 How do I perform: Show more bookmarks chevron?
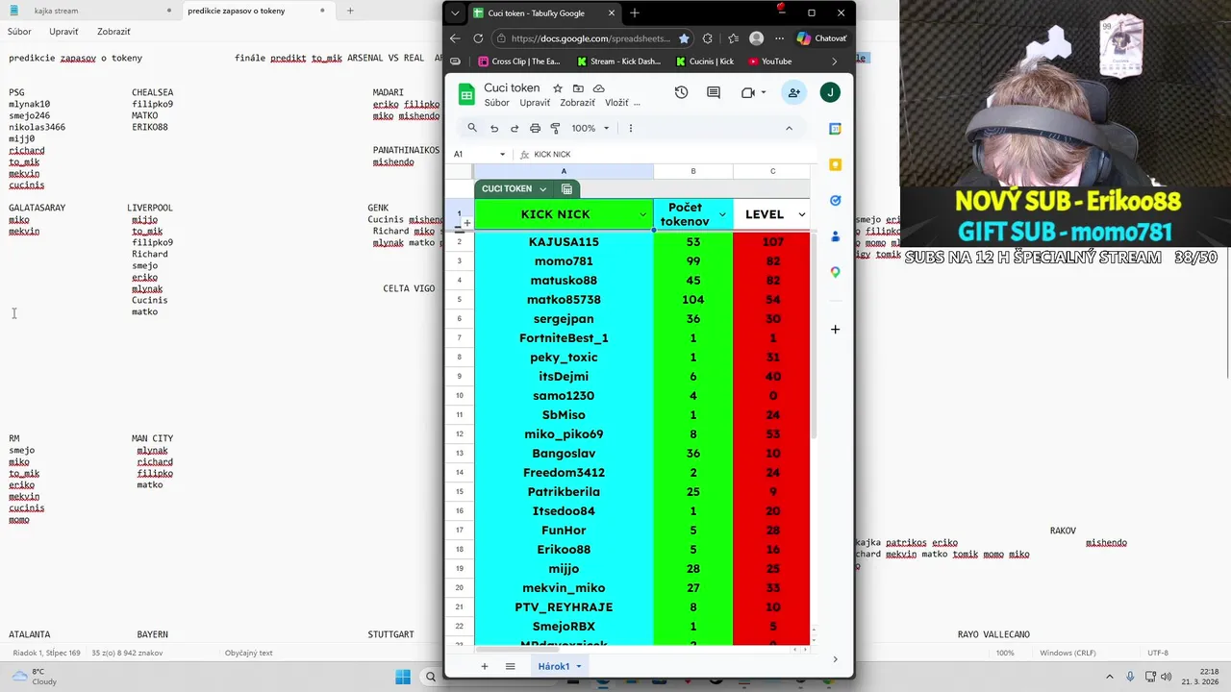(834, 62)
